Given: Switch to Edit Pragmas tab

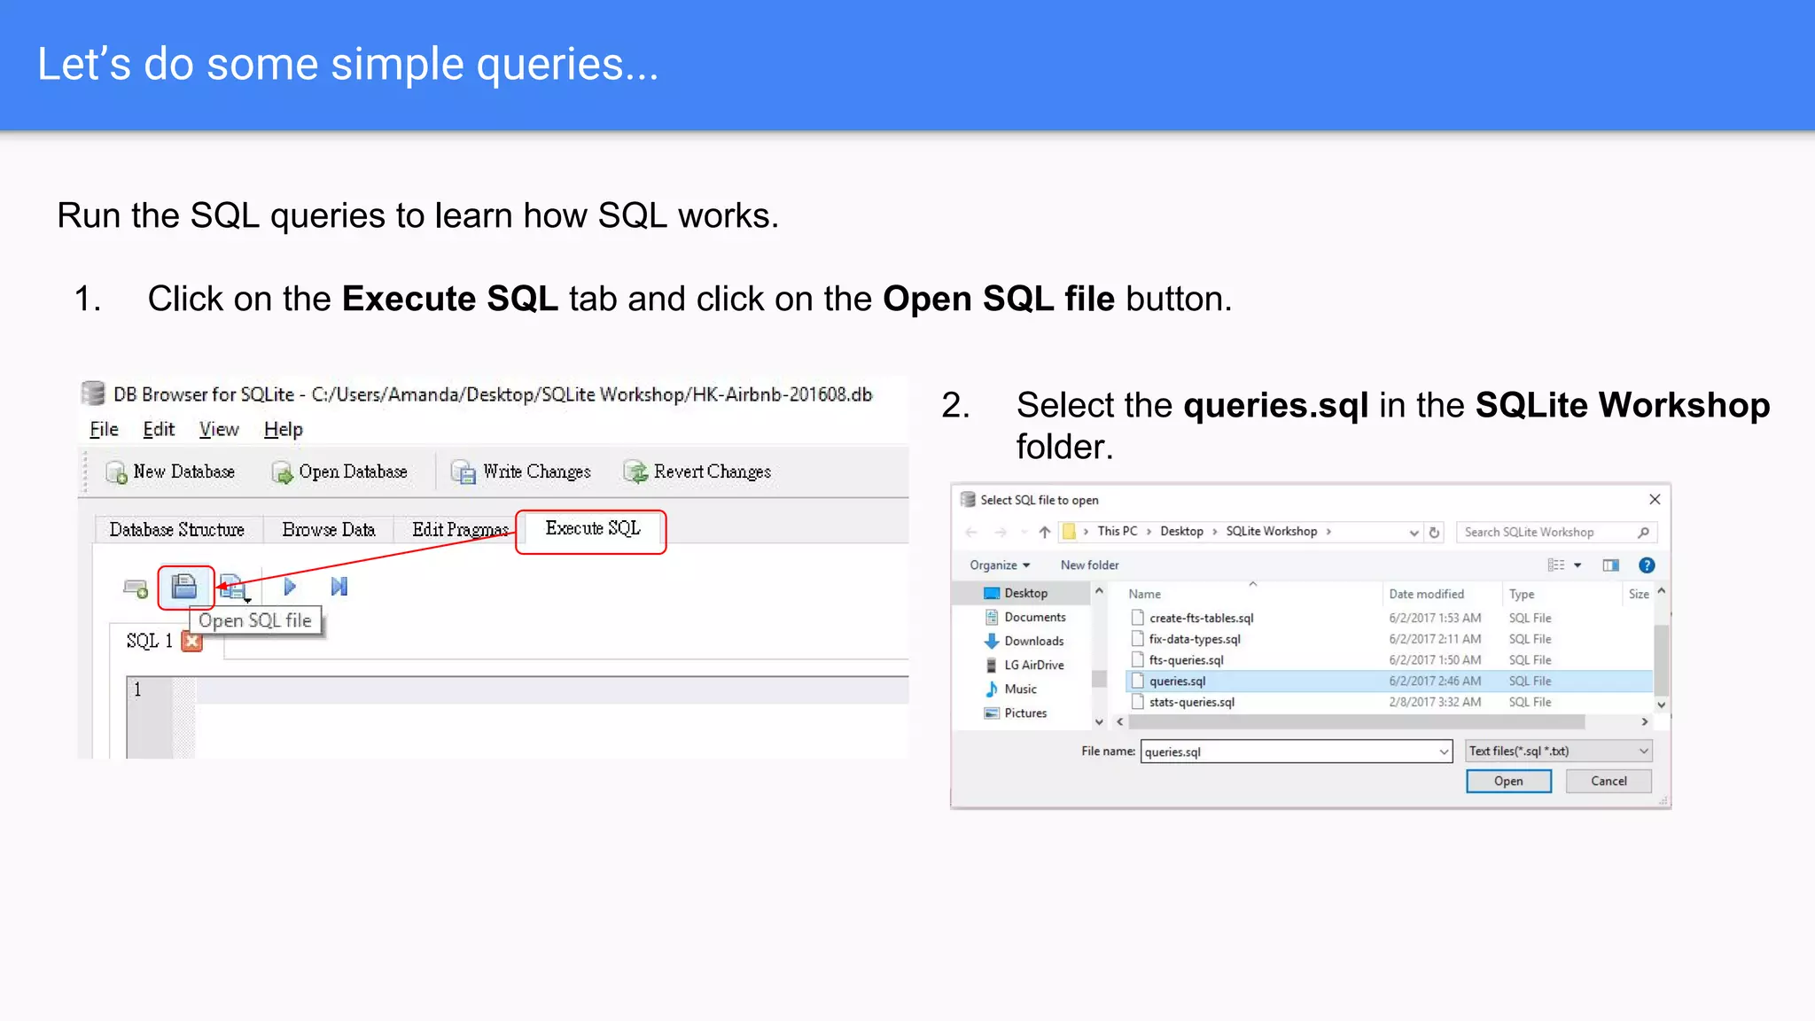Looking at the screenshot, I should (x=460, y=529).
